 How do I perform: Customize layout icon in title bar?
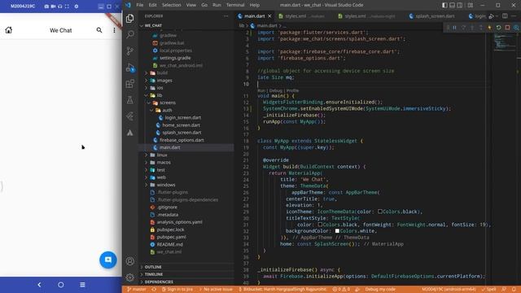pyautogui.click(x=471, y=5)
